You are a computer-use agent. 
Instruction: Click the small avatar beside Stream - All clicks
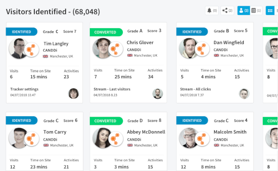coord(244,94)
